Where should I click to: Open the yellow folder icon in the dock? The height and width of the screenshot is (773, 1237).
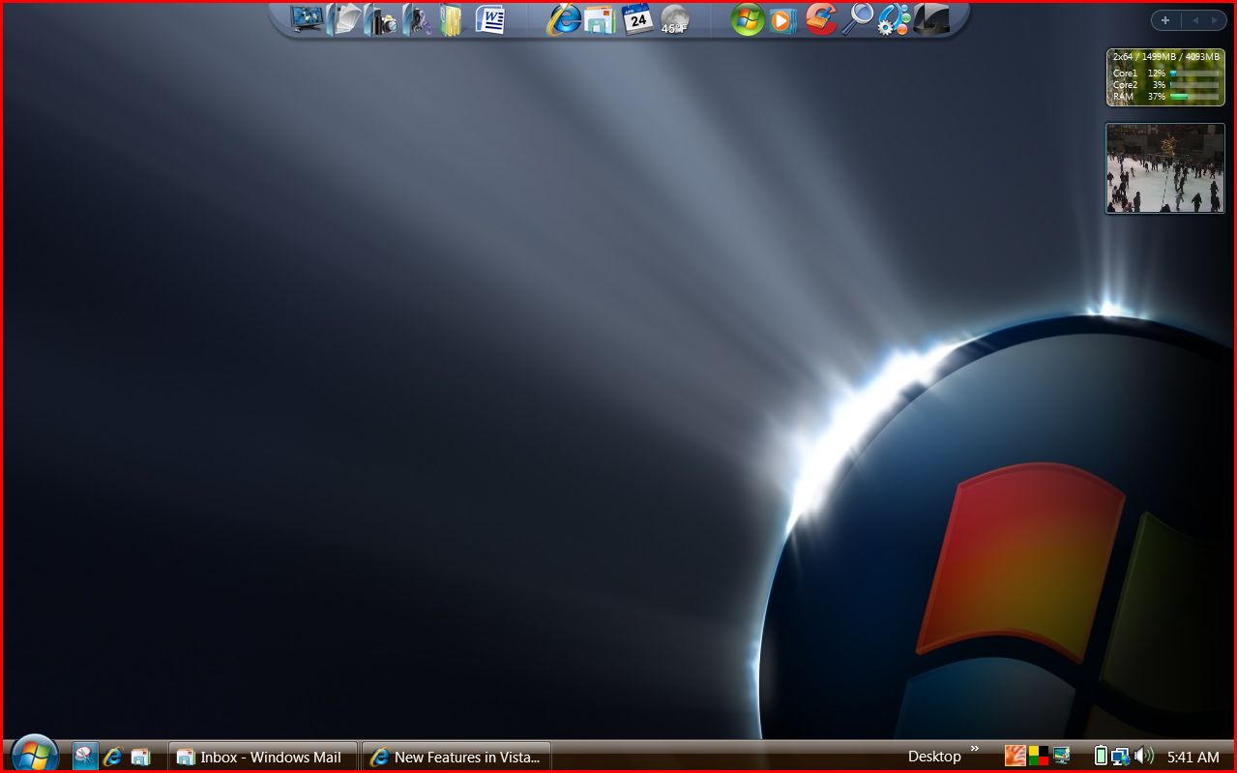pos(452,19)
